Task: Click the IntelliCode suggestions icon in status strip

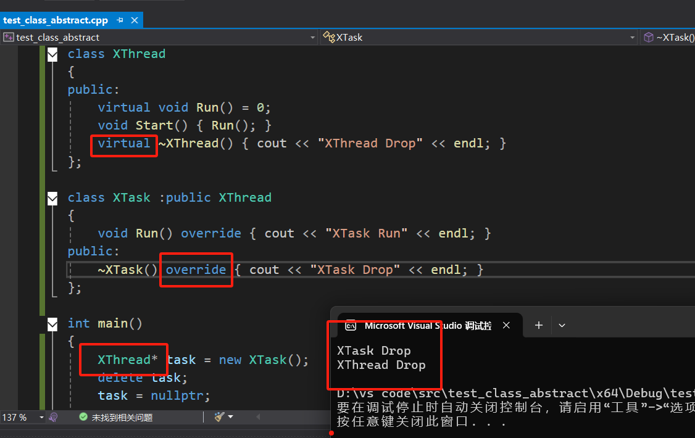Action: [x=53, y=417]
